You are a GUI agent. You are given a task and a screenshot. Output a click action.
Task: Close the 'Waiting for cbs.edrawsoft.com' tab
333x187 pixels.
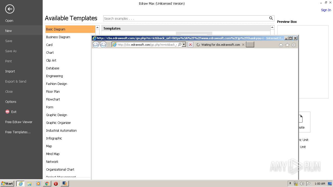[x=243, y=45]
